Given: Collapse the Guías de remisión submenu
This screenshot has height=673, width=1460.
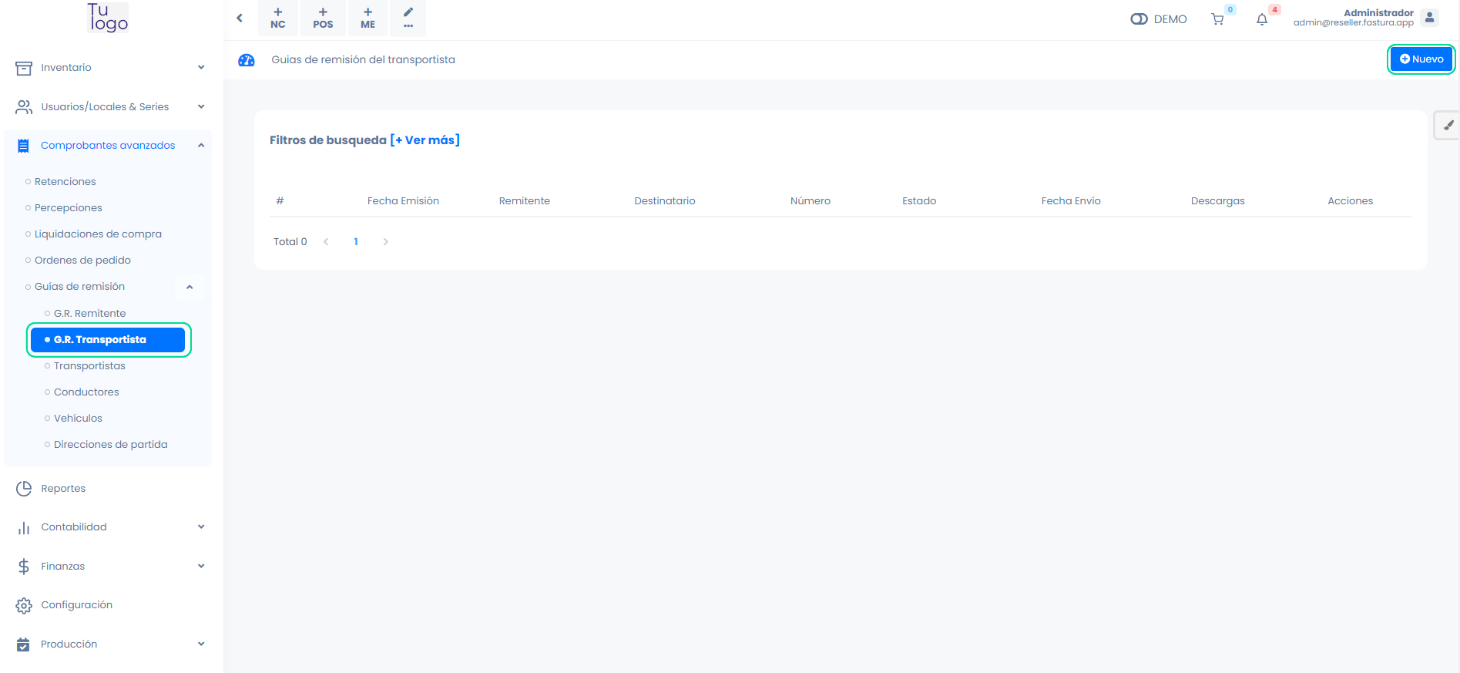Looking at the screenshot, I should (190, 287).
